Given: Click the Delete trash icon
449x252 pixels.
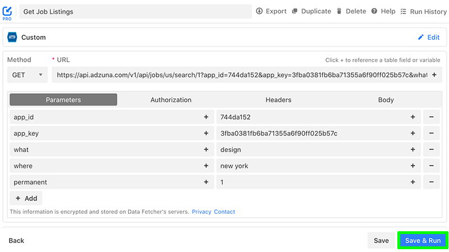Looking at the screenshot, I should [x=339, y=11].
